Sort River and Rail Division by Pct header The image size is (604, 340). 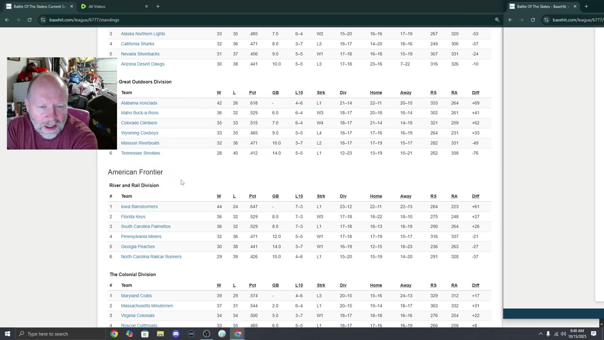pyautogui.click(x=252, y=196)
